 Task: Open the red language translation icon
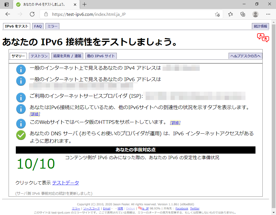pos(263,37)
